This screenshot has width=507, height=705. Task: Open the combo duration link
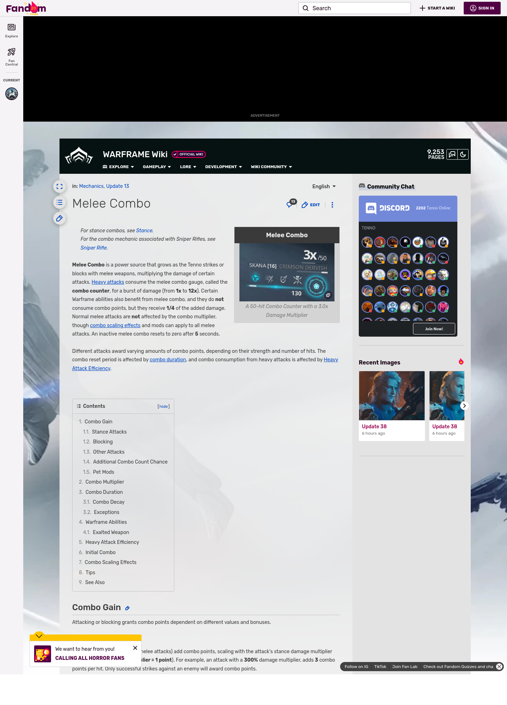click(x=168, y=360)
